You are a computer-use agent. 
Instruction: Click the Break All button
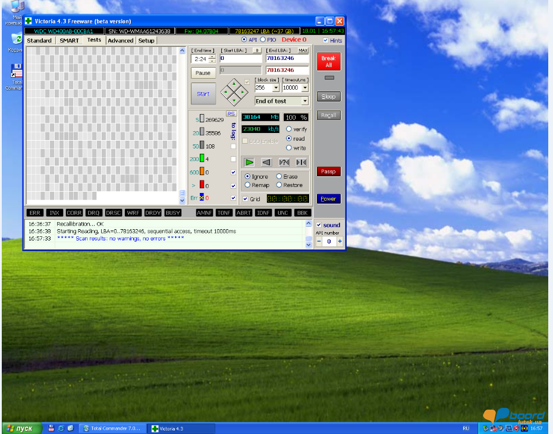click(328, 61)
